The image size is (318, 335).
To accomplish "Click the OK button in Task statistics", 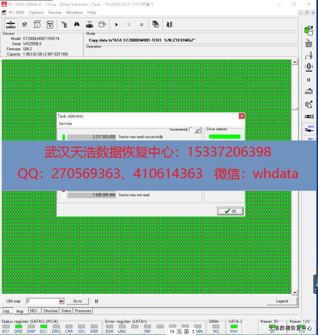I will point(230,211).
